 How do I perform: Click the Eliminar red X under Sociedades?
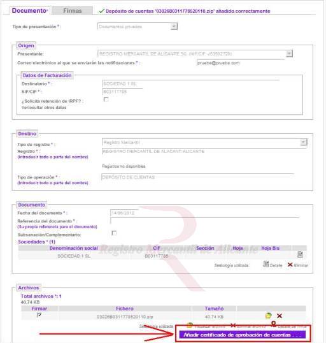point(290,265)
